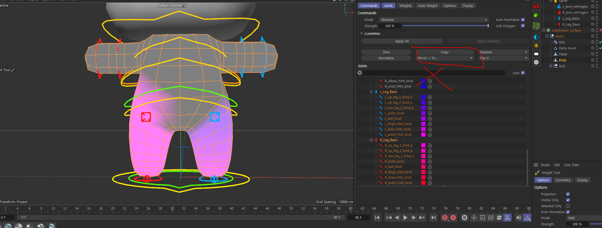
Task: Toggle the Joints Lock checkbox
Action: point(523,73)
